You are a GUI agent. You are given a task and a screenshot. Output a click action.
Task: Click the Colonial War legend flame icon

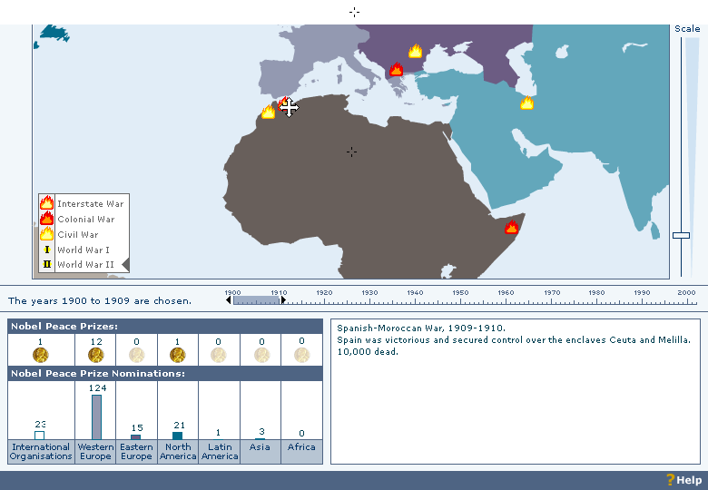coord(46,219)
